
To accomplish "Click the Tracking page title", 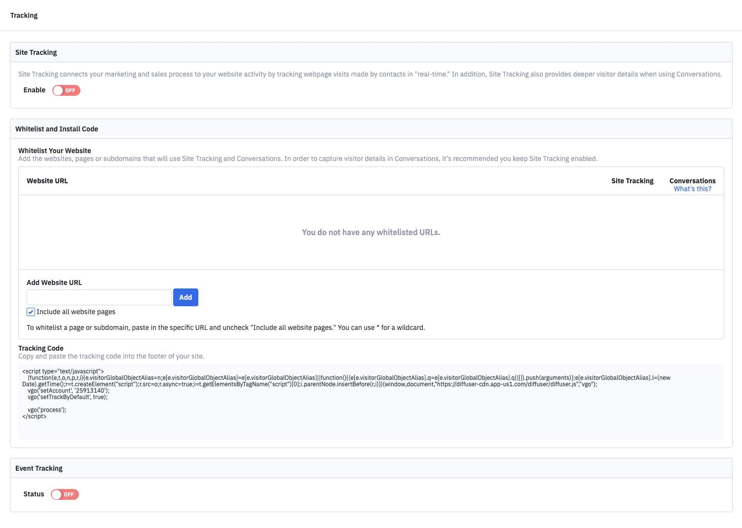I will (x=24, y=15).
